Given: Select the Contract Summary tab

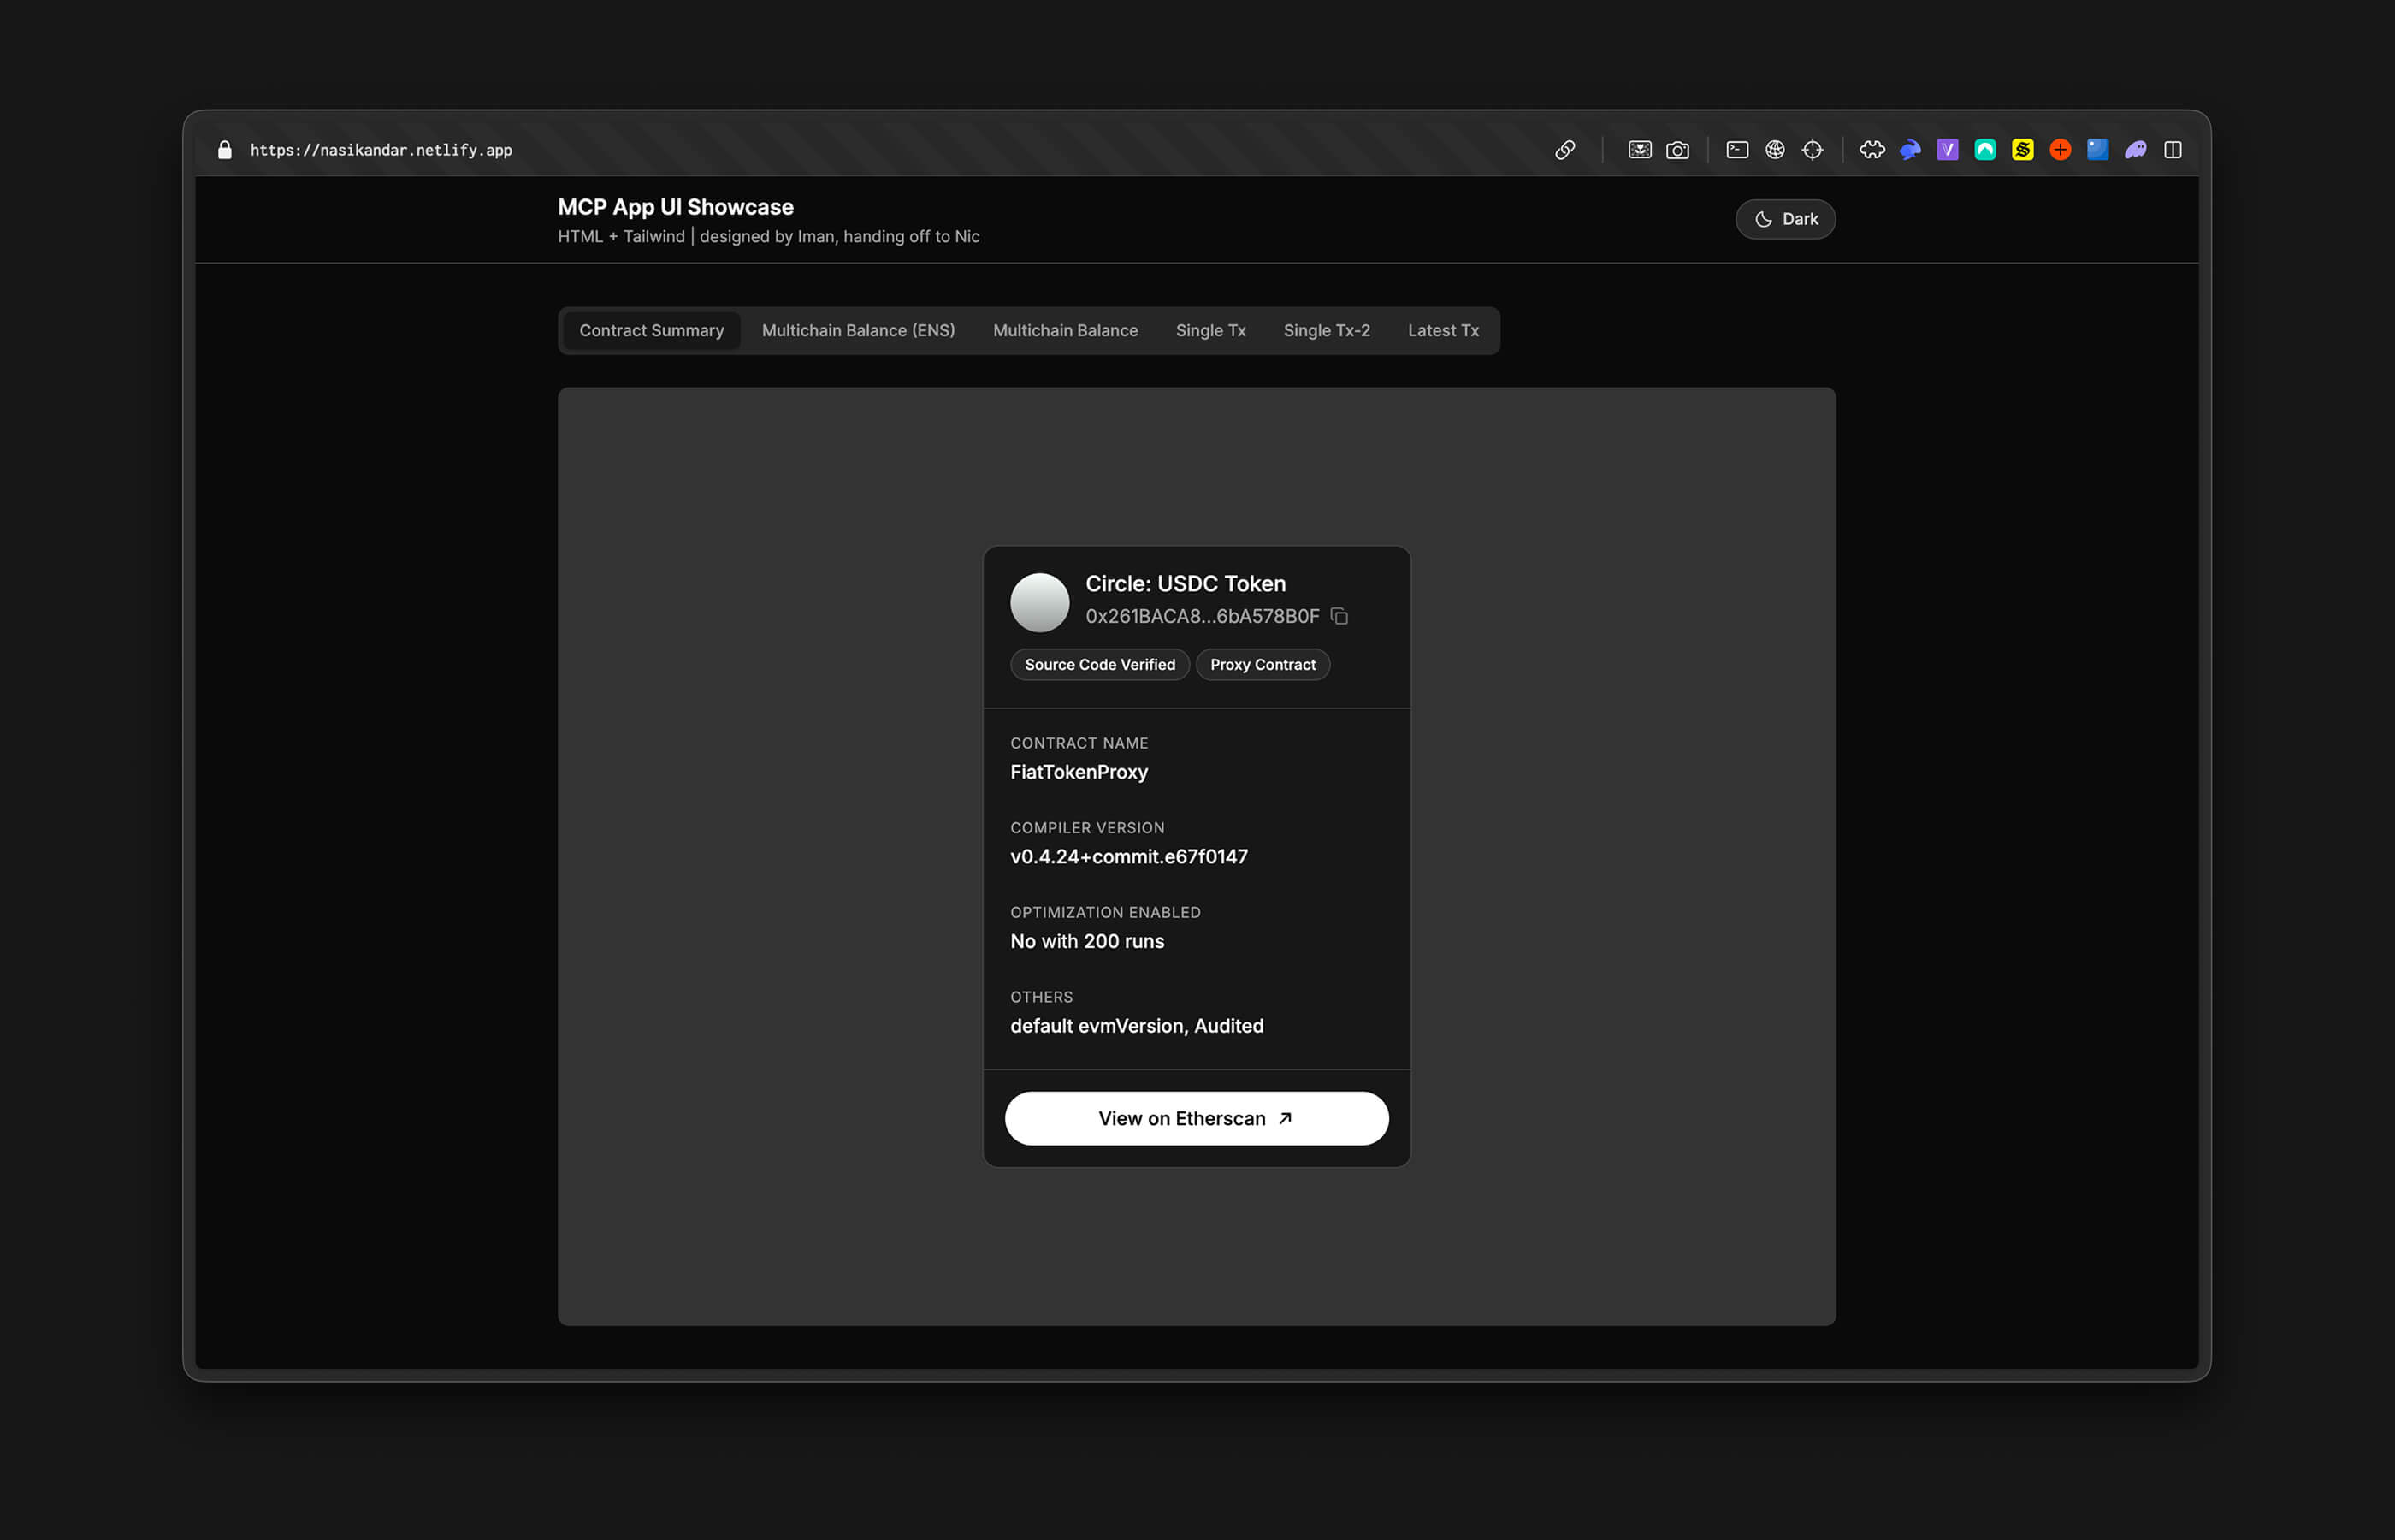Looking at the screenshot, I should (652, 331).
